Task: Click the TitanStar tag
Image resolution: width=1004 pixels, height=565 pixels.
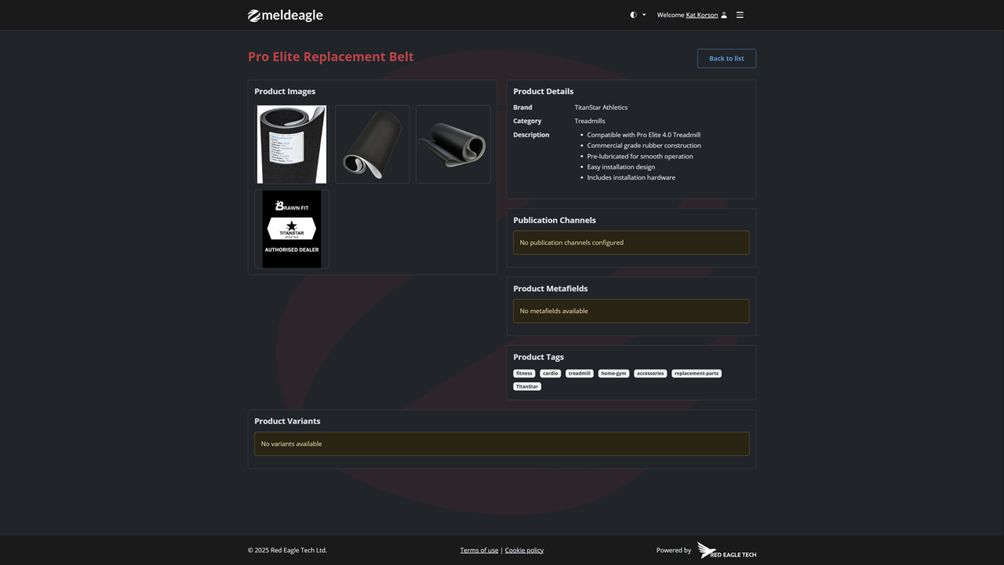Action: 527,386
